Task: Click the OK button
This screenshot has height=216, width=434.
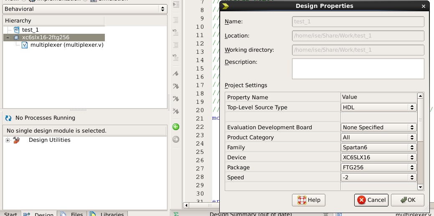Action: point(407,200)
